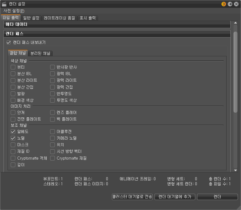Select the 결합 채널 sub-tab
The width and height of the screenshot is (241, 210).
tap(18, 53)
